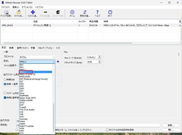182x135 pixels.
Task: Choose NUT in the format list
Action: point(36,81)
